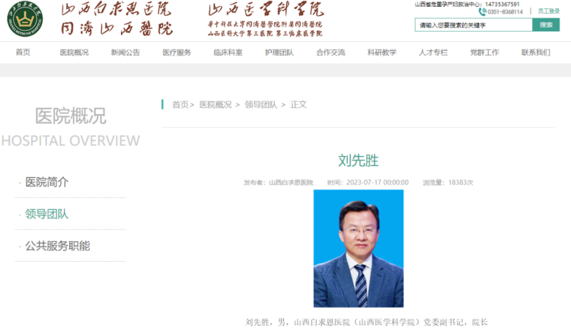Open the 护理团队 navigation menu item
571x334 pixels.
[279, 52]
